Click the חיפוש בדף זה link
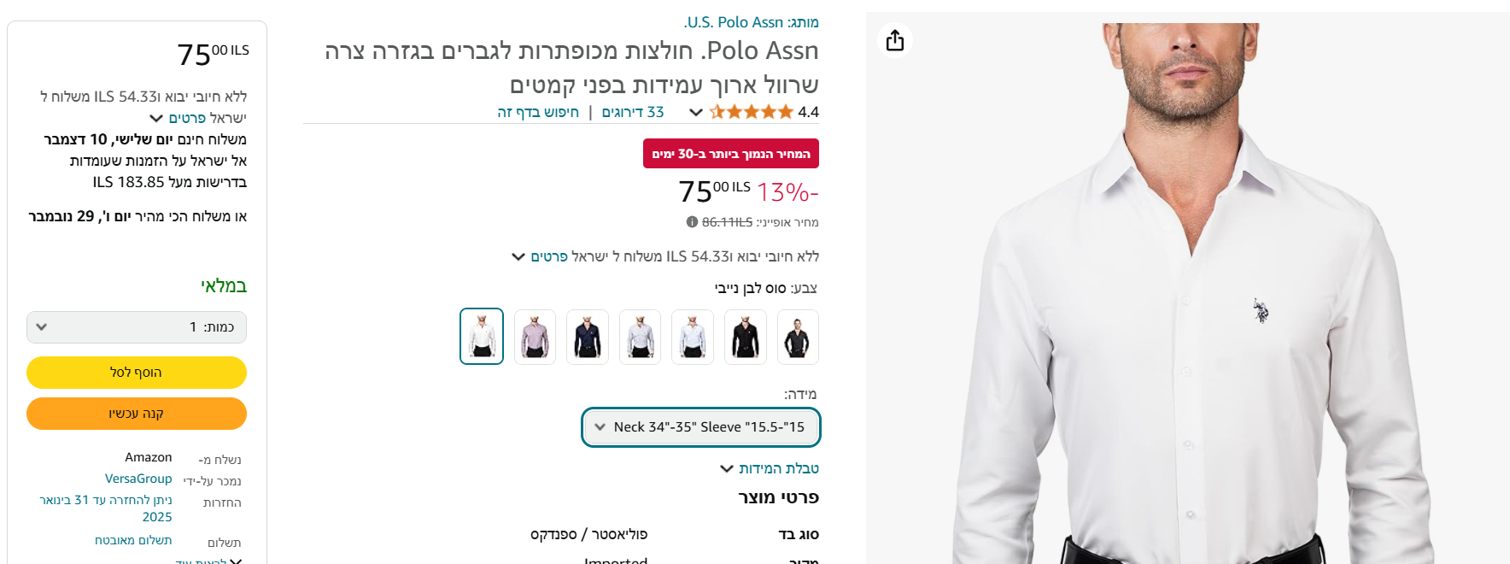The image size is (1510, 564). tap(538, 112)
